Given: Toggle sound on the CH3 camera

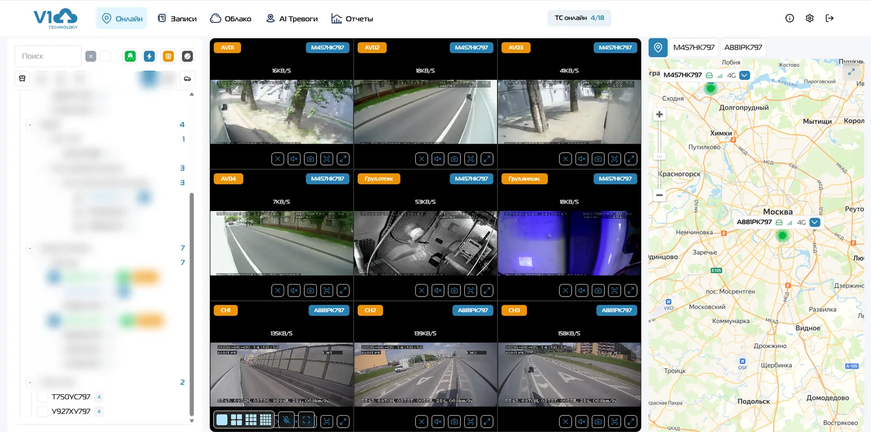Looking at the screenshot, I should 582,421.
